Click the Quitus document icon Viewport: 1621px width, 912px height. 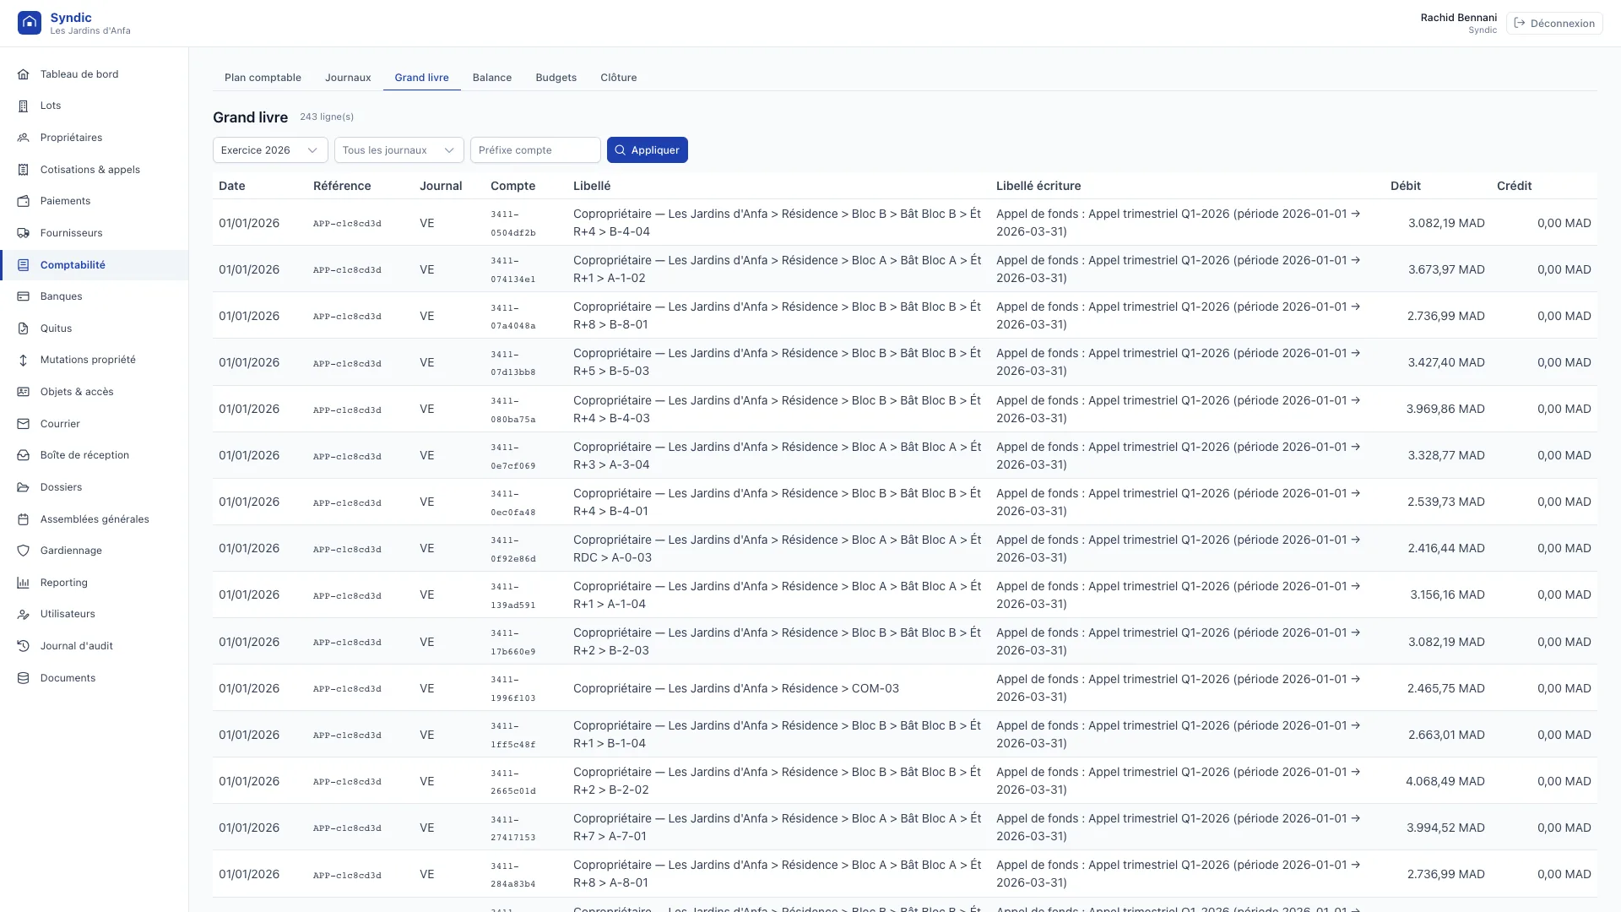24,328
